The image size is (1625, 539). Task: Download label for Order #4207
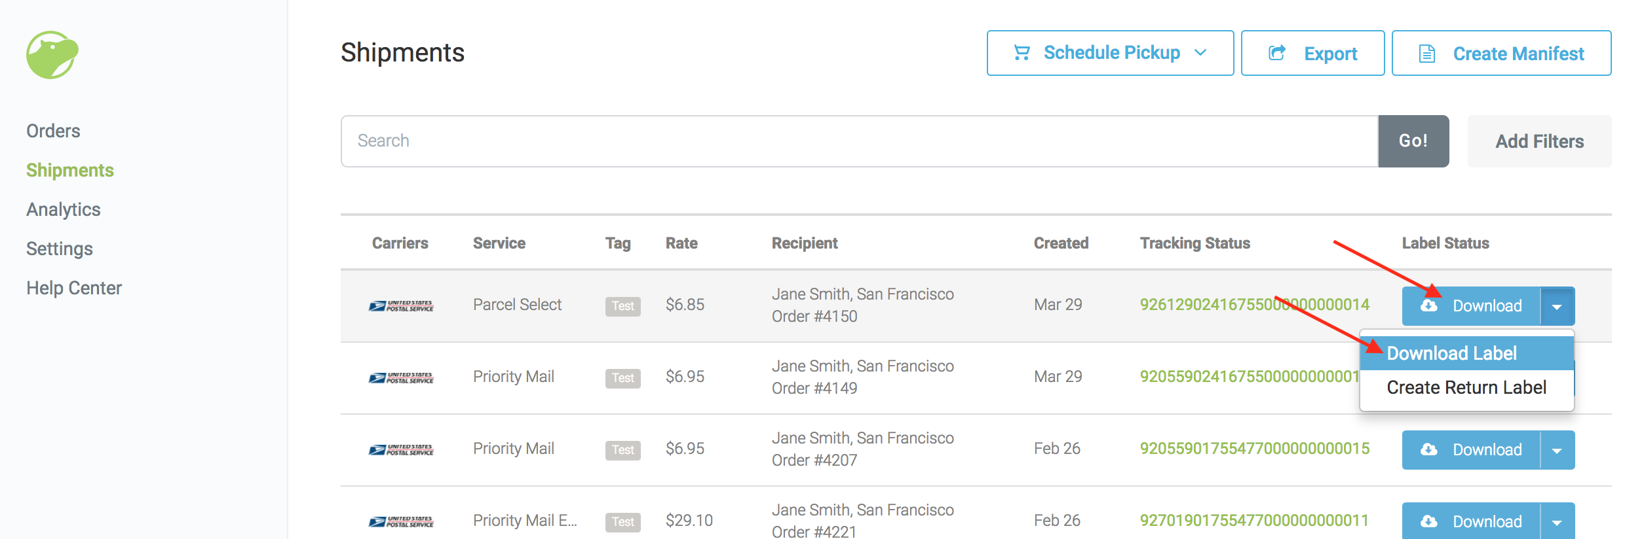pyautogui.click(x=1471, y=450)
